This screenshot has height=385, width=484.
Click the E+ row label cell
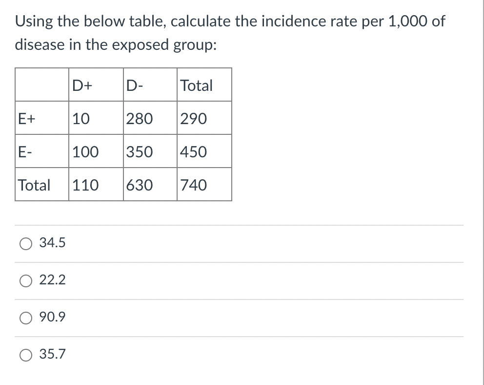pos(41,118)
